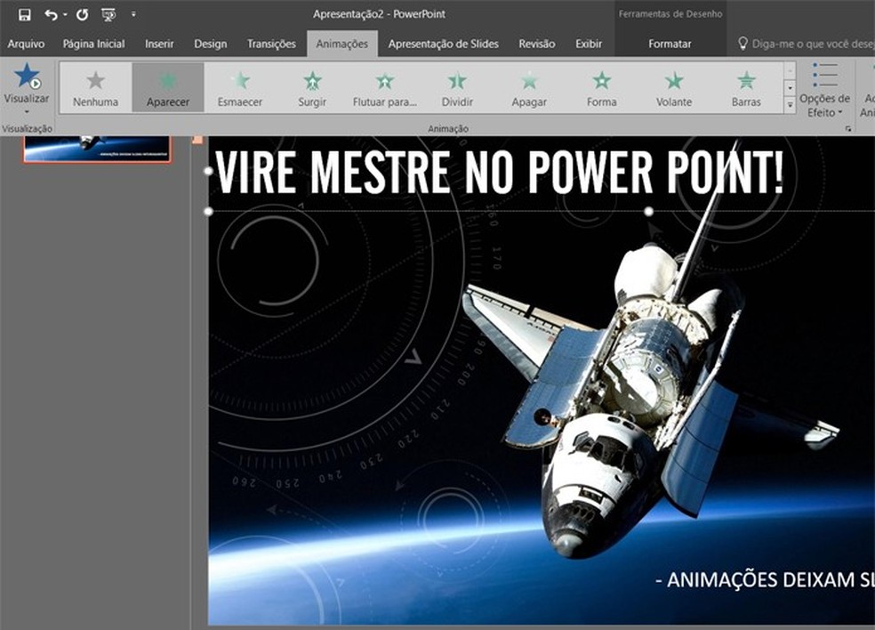875x630 pixels.
Task: Open the Visualizar dropdown arrow
Action: 27,111
